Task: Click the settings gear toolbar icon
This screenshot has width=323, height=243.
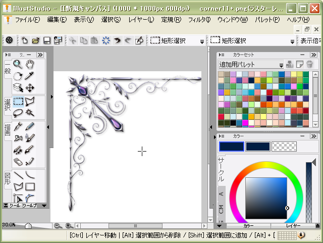Action: tap(9, 40)
